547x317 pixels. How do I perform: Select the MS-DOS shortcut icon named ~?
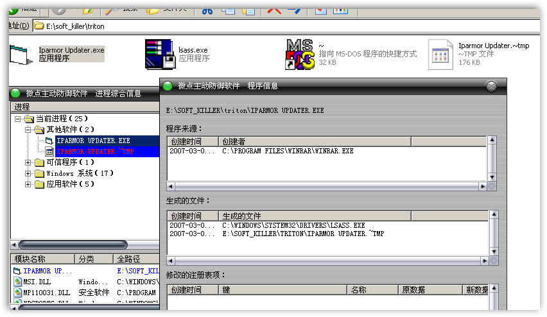point(300,55)
